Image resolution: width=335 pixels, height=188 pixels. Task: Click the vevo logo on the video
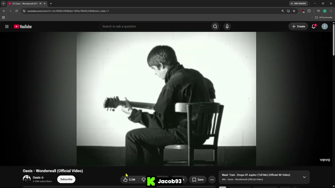click(x=325, y=160)
